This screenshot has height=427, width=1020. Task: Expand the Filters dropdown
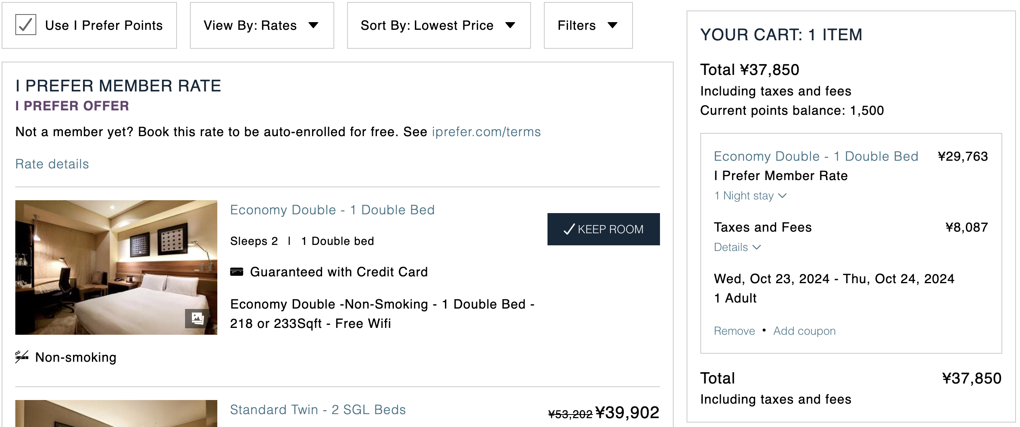(588, 25)
